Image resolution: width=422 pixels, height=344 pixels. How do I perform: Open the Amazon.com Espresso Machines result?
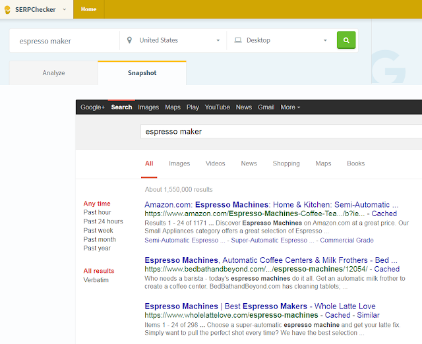point(271,205)
